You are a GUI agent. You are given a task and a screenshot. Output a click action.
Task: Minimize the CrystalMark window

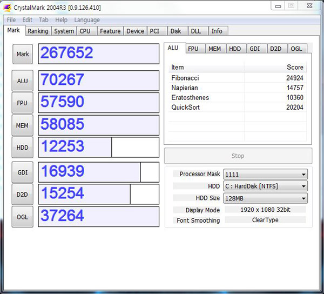pos(278,6)
